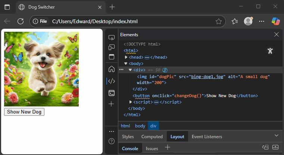Activate Inspect element tool in DevTools

pyautogui.click(x=111, y=37)
